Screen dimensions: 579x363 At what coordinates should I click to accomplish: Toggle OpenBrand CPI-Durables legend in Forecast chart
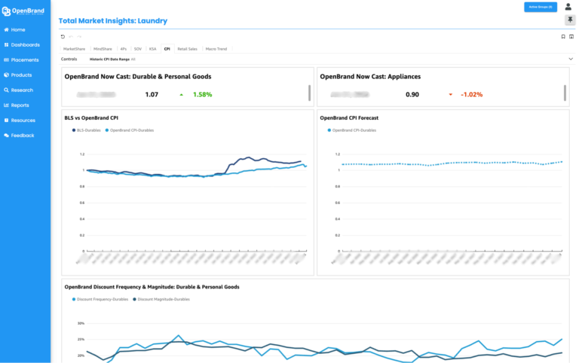point(352,130)
